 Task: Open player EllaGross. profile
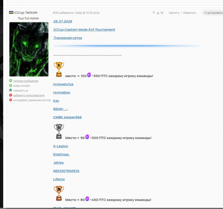(61, 154)
